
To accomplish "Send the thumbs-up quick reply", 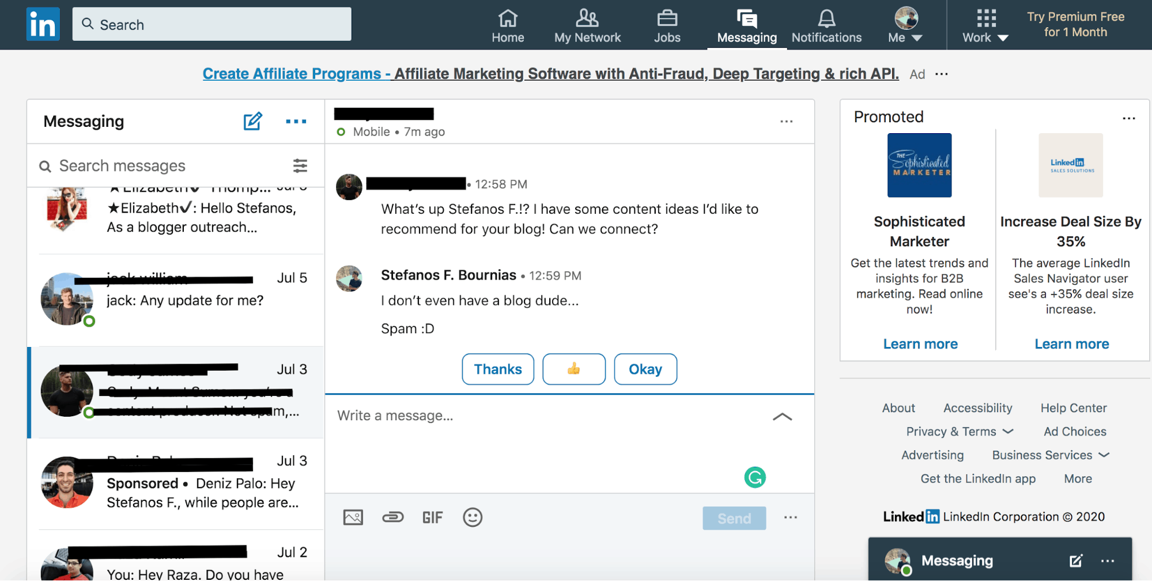I will [574, 369].
